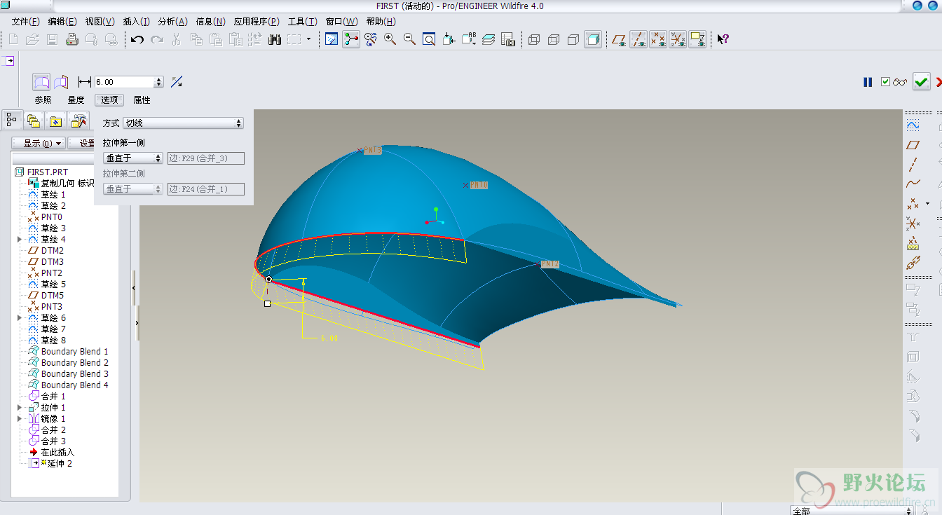Open the 显示 dropdown button

(x=39, y=143)
